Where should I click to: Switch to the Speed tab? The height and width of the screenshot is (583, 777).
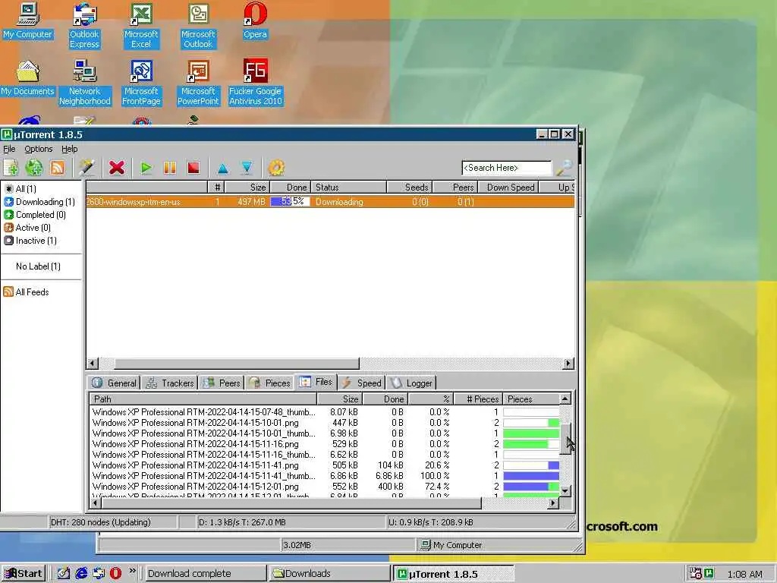coord(362,383)
